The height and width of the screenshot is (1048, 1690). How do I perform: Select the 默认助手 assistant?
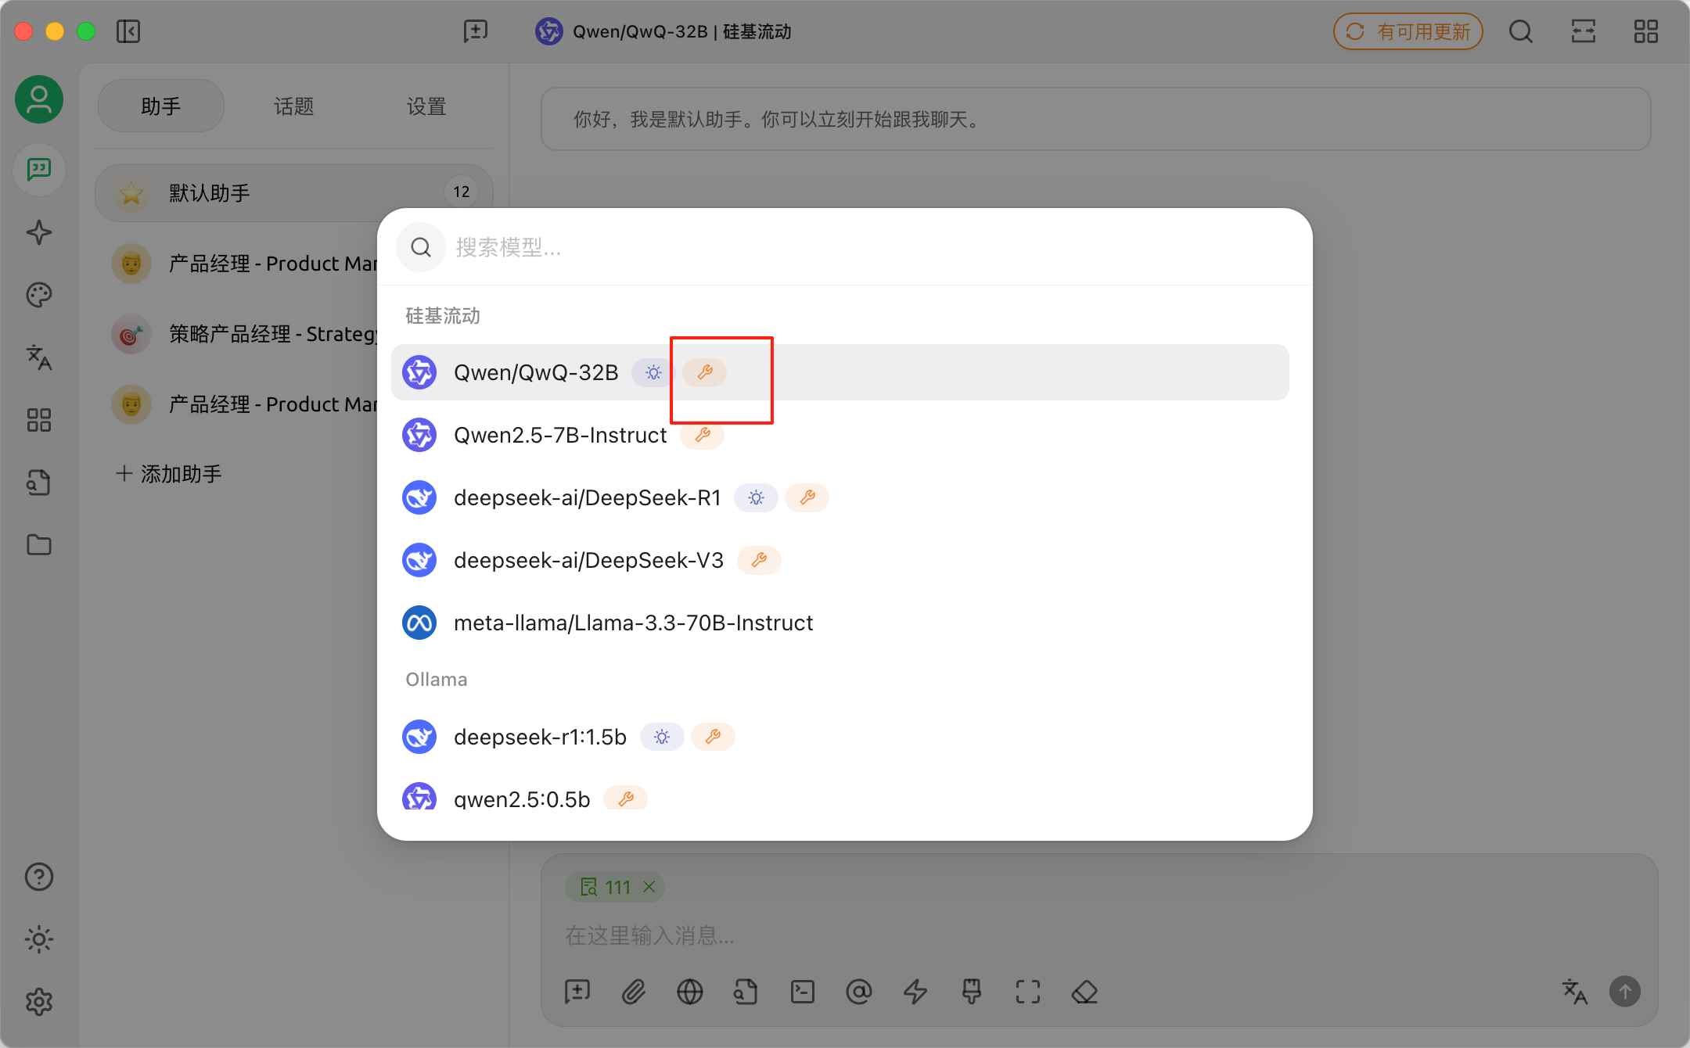[x=294, y=192]
